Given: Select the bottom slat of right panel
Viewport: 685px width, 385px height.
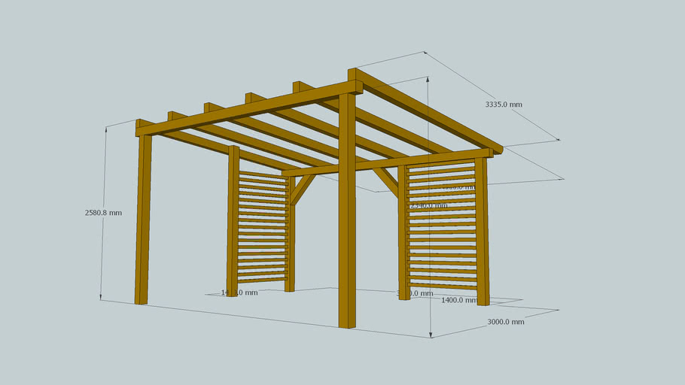Looking at the screenshot, I should pyautogui.click(x=443, y=285).
